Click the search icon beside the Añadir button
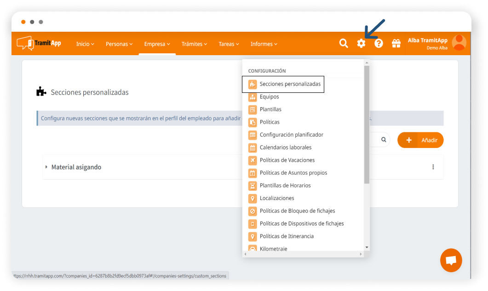 point(384,140)
